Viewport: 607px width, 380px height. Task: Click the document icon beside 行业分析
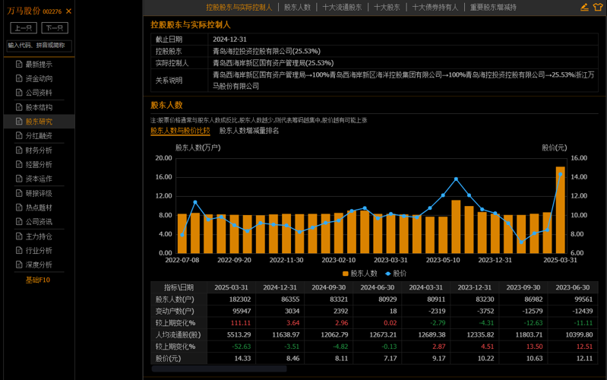click(18, 251)
